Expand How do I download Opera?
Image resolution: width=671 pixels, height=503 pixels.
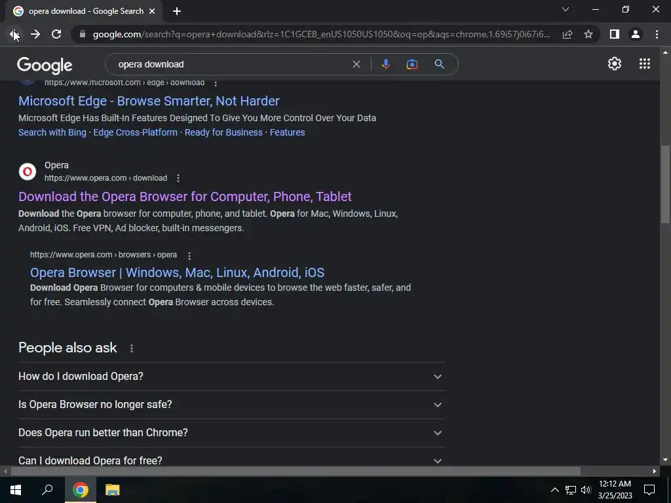231,377
